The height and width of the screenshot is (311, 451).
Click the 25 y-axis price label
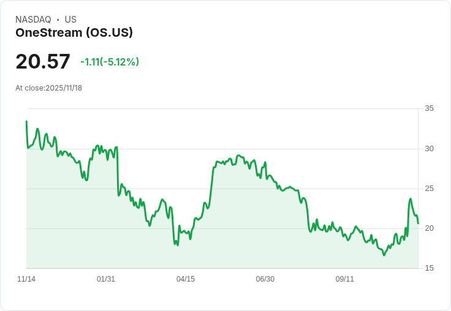tap(430, 189)
